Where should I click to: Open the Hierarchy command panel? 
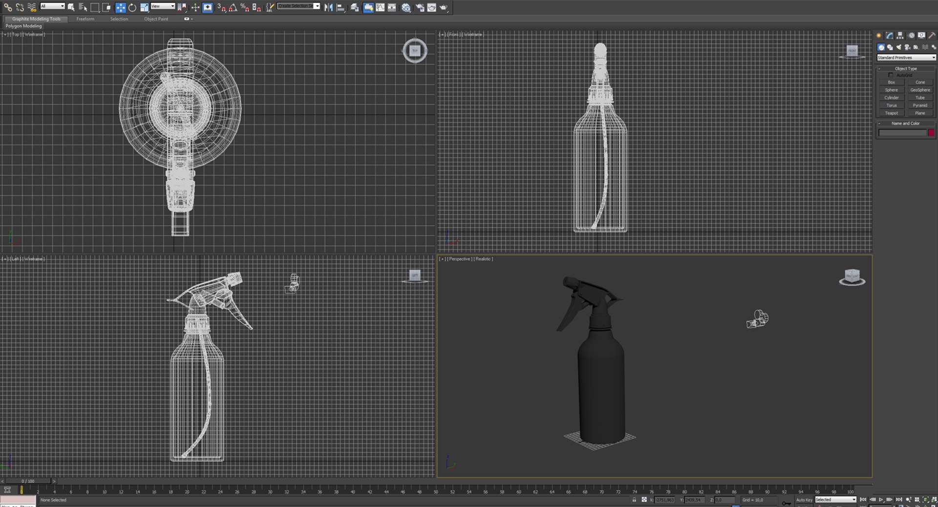tap(900, 35)
